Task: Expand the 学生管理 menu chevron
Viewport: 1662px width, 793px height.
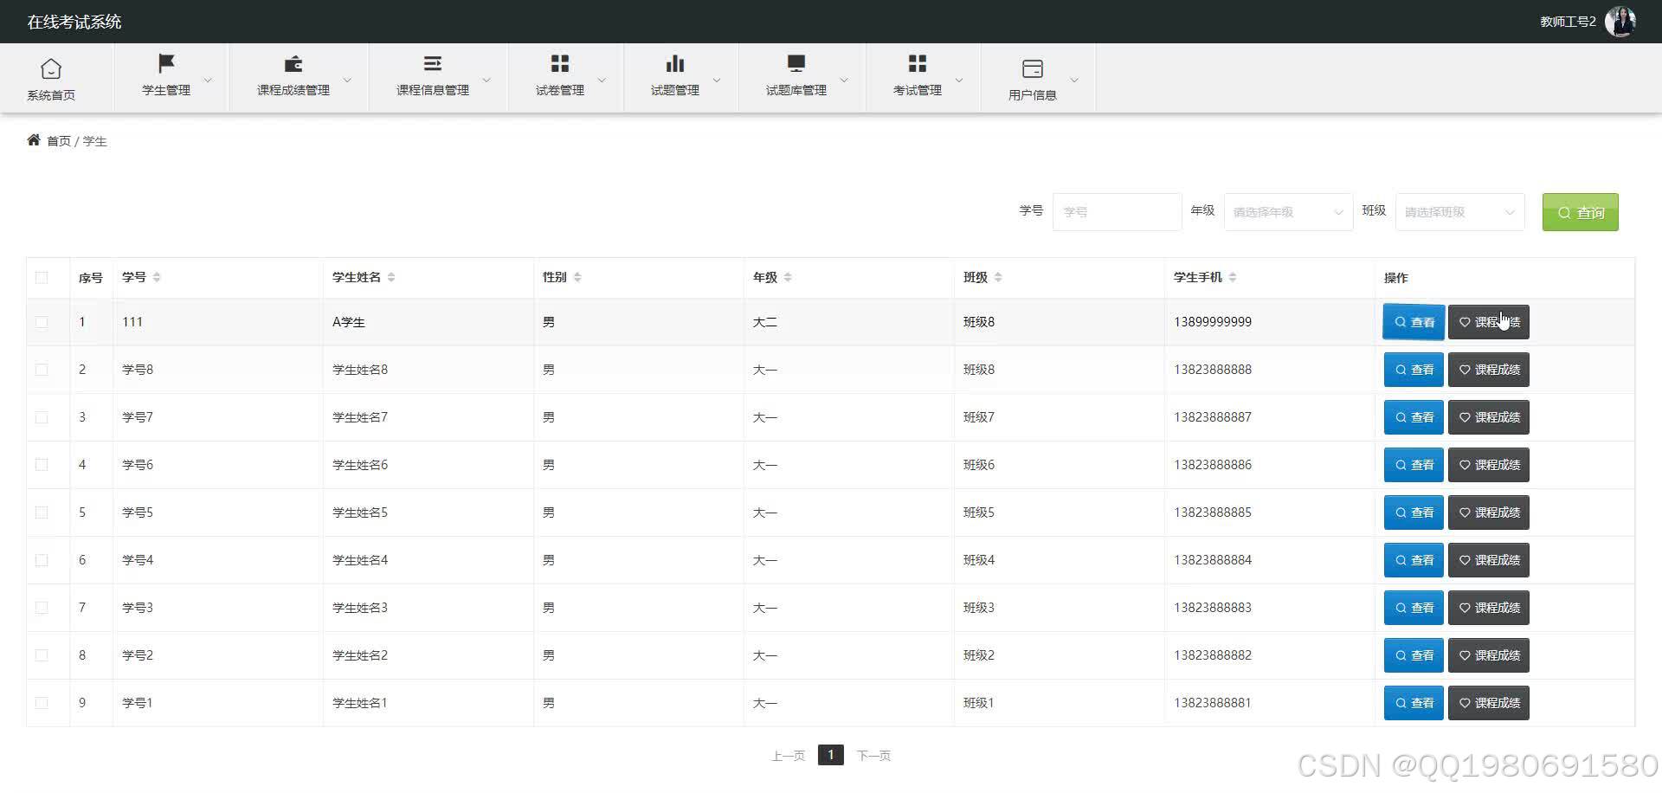Action: click(208, 80)
